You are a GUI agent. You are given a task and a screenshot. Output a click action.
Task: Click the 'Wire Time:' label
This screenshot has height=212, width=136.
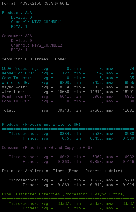click(13, 92)
